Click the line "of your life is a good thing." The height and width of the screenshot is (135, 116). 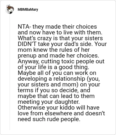point(53,67)
